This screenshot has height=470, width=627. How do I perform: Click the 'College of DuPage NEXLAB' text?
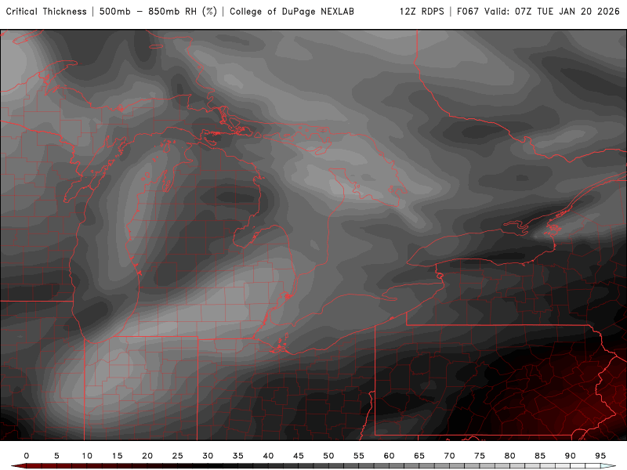[x=292, y=12]
